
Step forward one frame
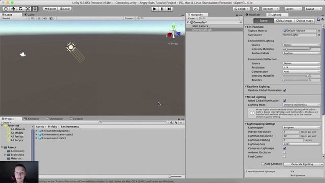click(x=169, y=9)
